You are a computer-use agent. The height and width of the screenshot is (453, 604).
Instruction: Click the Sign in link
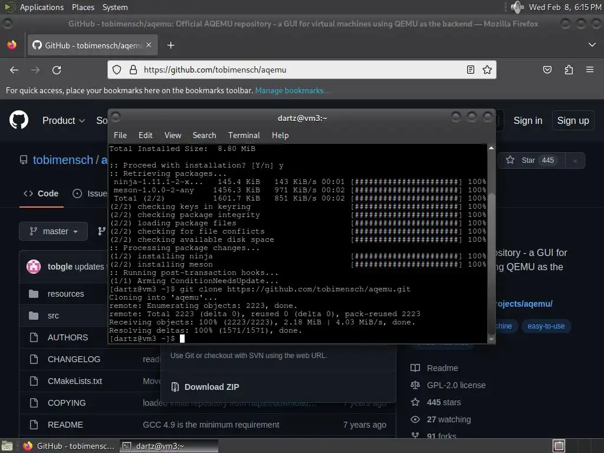[528, 120]
